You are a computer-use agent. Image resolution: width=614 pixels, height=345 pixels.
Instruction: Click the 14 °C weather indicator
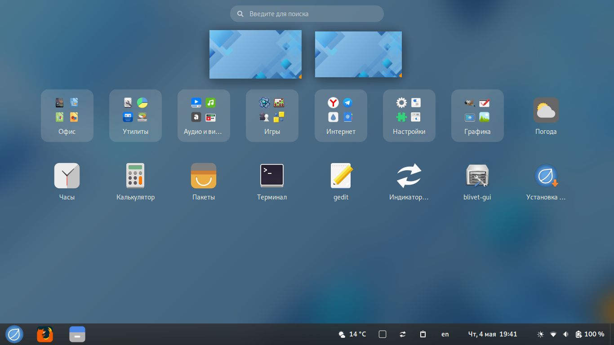coord(352,334)
